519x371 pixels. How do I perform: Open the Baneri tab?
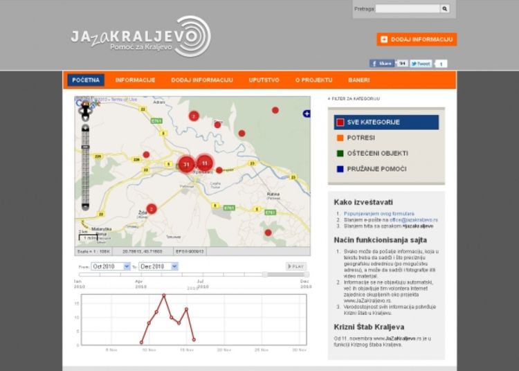click(x=358, y=80)
